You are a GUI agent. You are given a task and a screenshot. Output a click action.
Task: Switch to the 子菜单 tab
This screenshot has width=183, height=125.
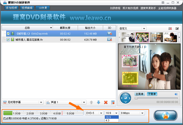pos(152,94)
